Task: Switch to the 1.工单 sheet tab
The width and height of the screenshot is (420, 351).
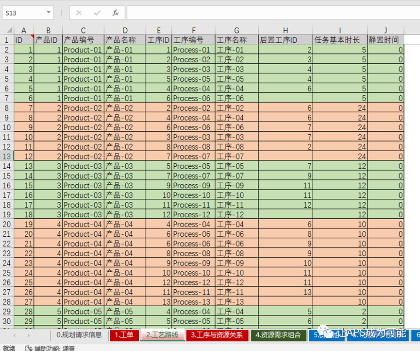Action: 124,335
